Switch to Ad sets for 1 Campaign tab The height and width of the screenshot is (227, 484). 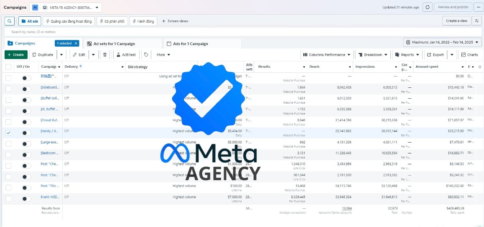click(x=122, y=44)
